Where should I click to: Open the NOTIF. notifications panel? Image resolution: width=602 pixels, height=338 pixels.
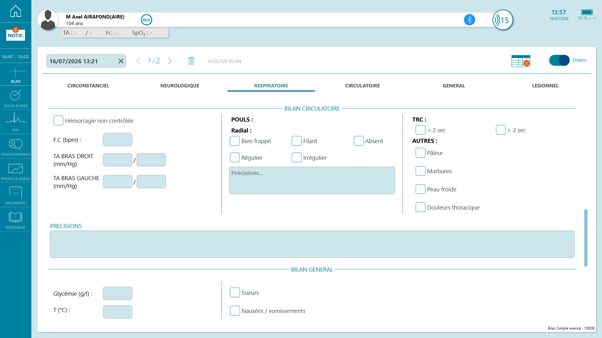click(x=16, y=34)
